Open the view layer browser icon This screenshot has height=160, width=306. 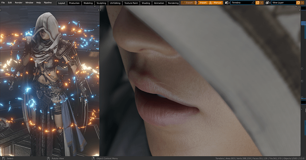tap(268, 3)
